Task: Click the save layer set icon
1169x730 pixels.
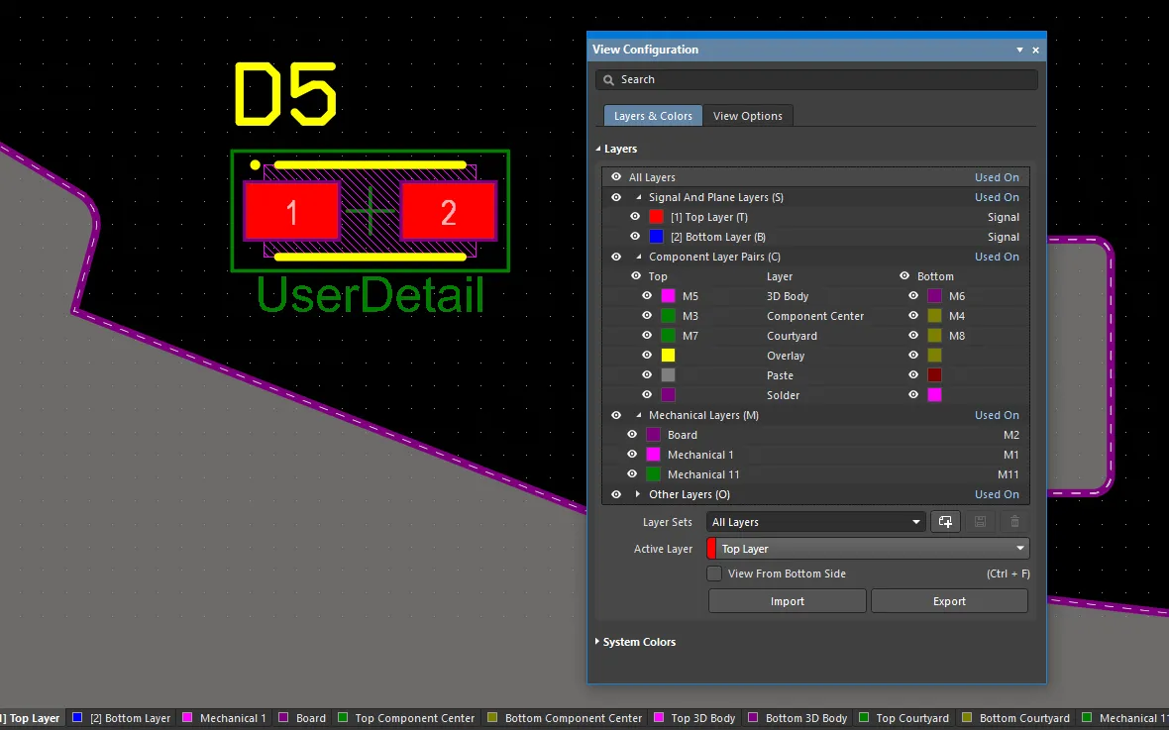Action: pyautogui.click(x=981, y=522)
